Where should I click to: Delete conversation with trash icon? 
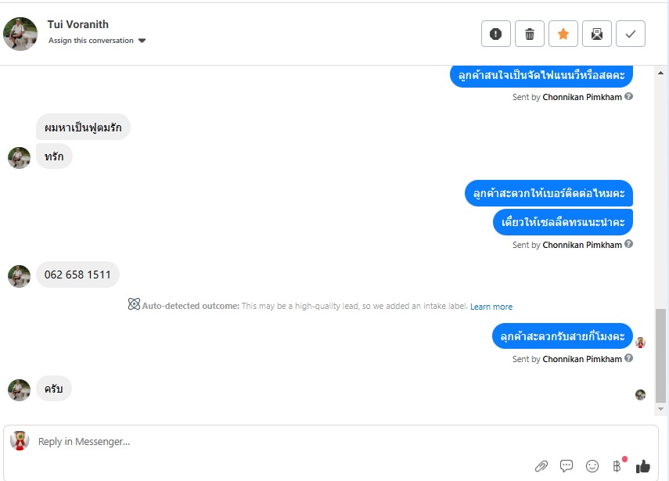pos(530,34)
